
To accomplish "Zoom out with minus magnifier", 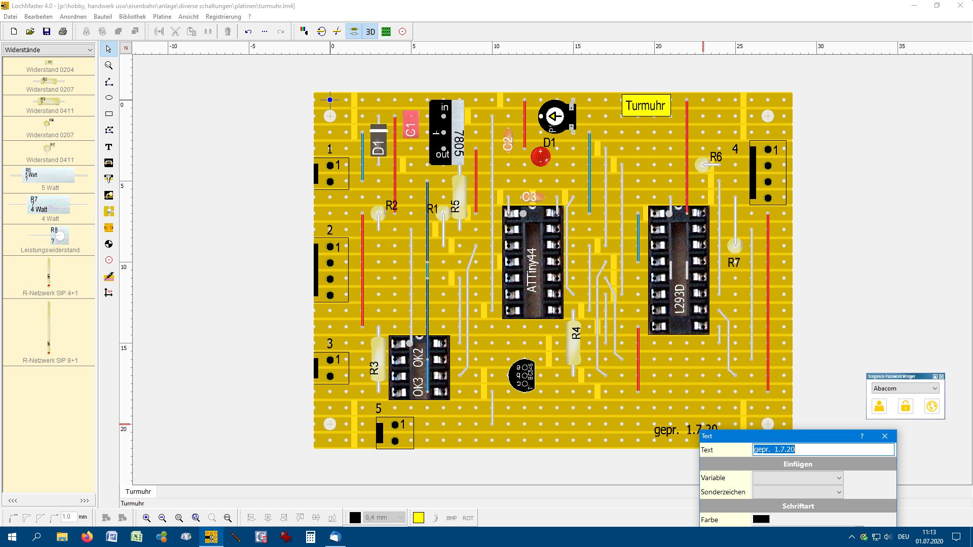I will 163,518.
